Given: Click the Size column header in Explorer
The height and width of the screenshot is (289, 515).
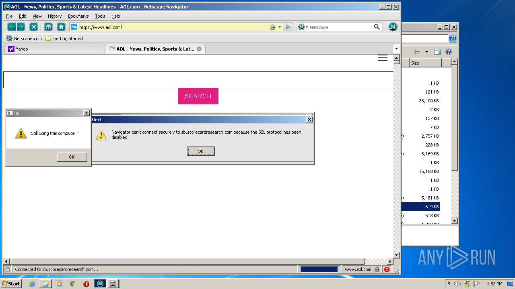Looking at the screenshot, I should (426, 63).
